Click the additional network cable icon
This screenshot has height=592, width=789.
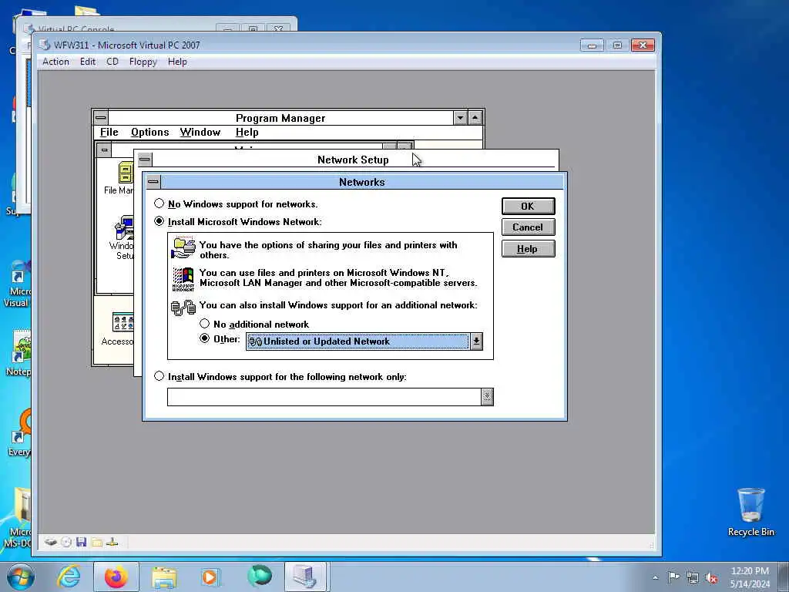tap(183, 307)
